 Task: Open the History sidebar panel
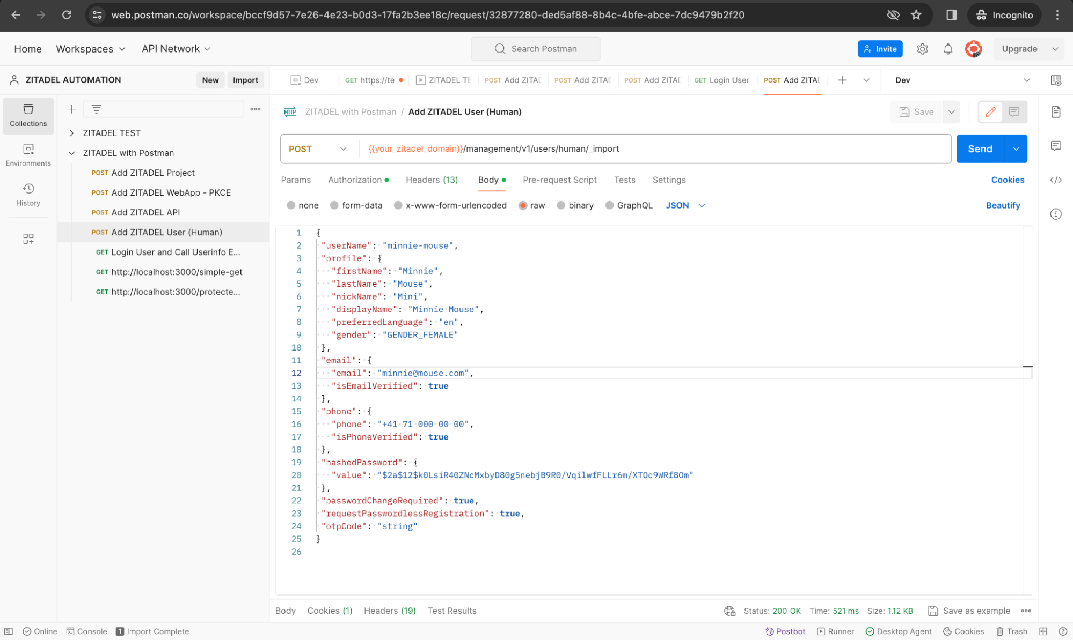click(28, 195)
